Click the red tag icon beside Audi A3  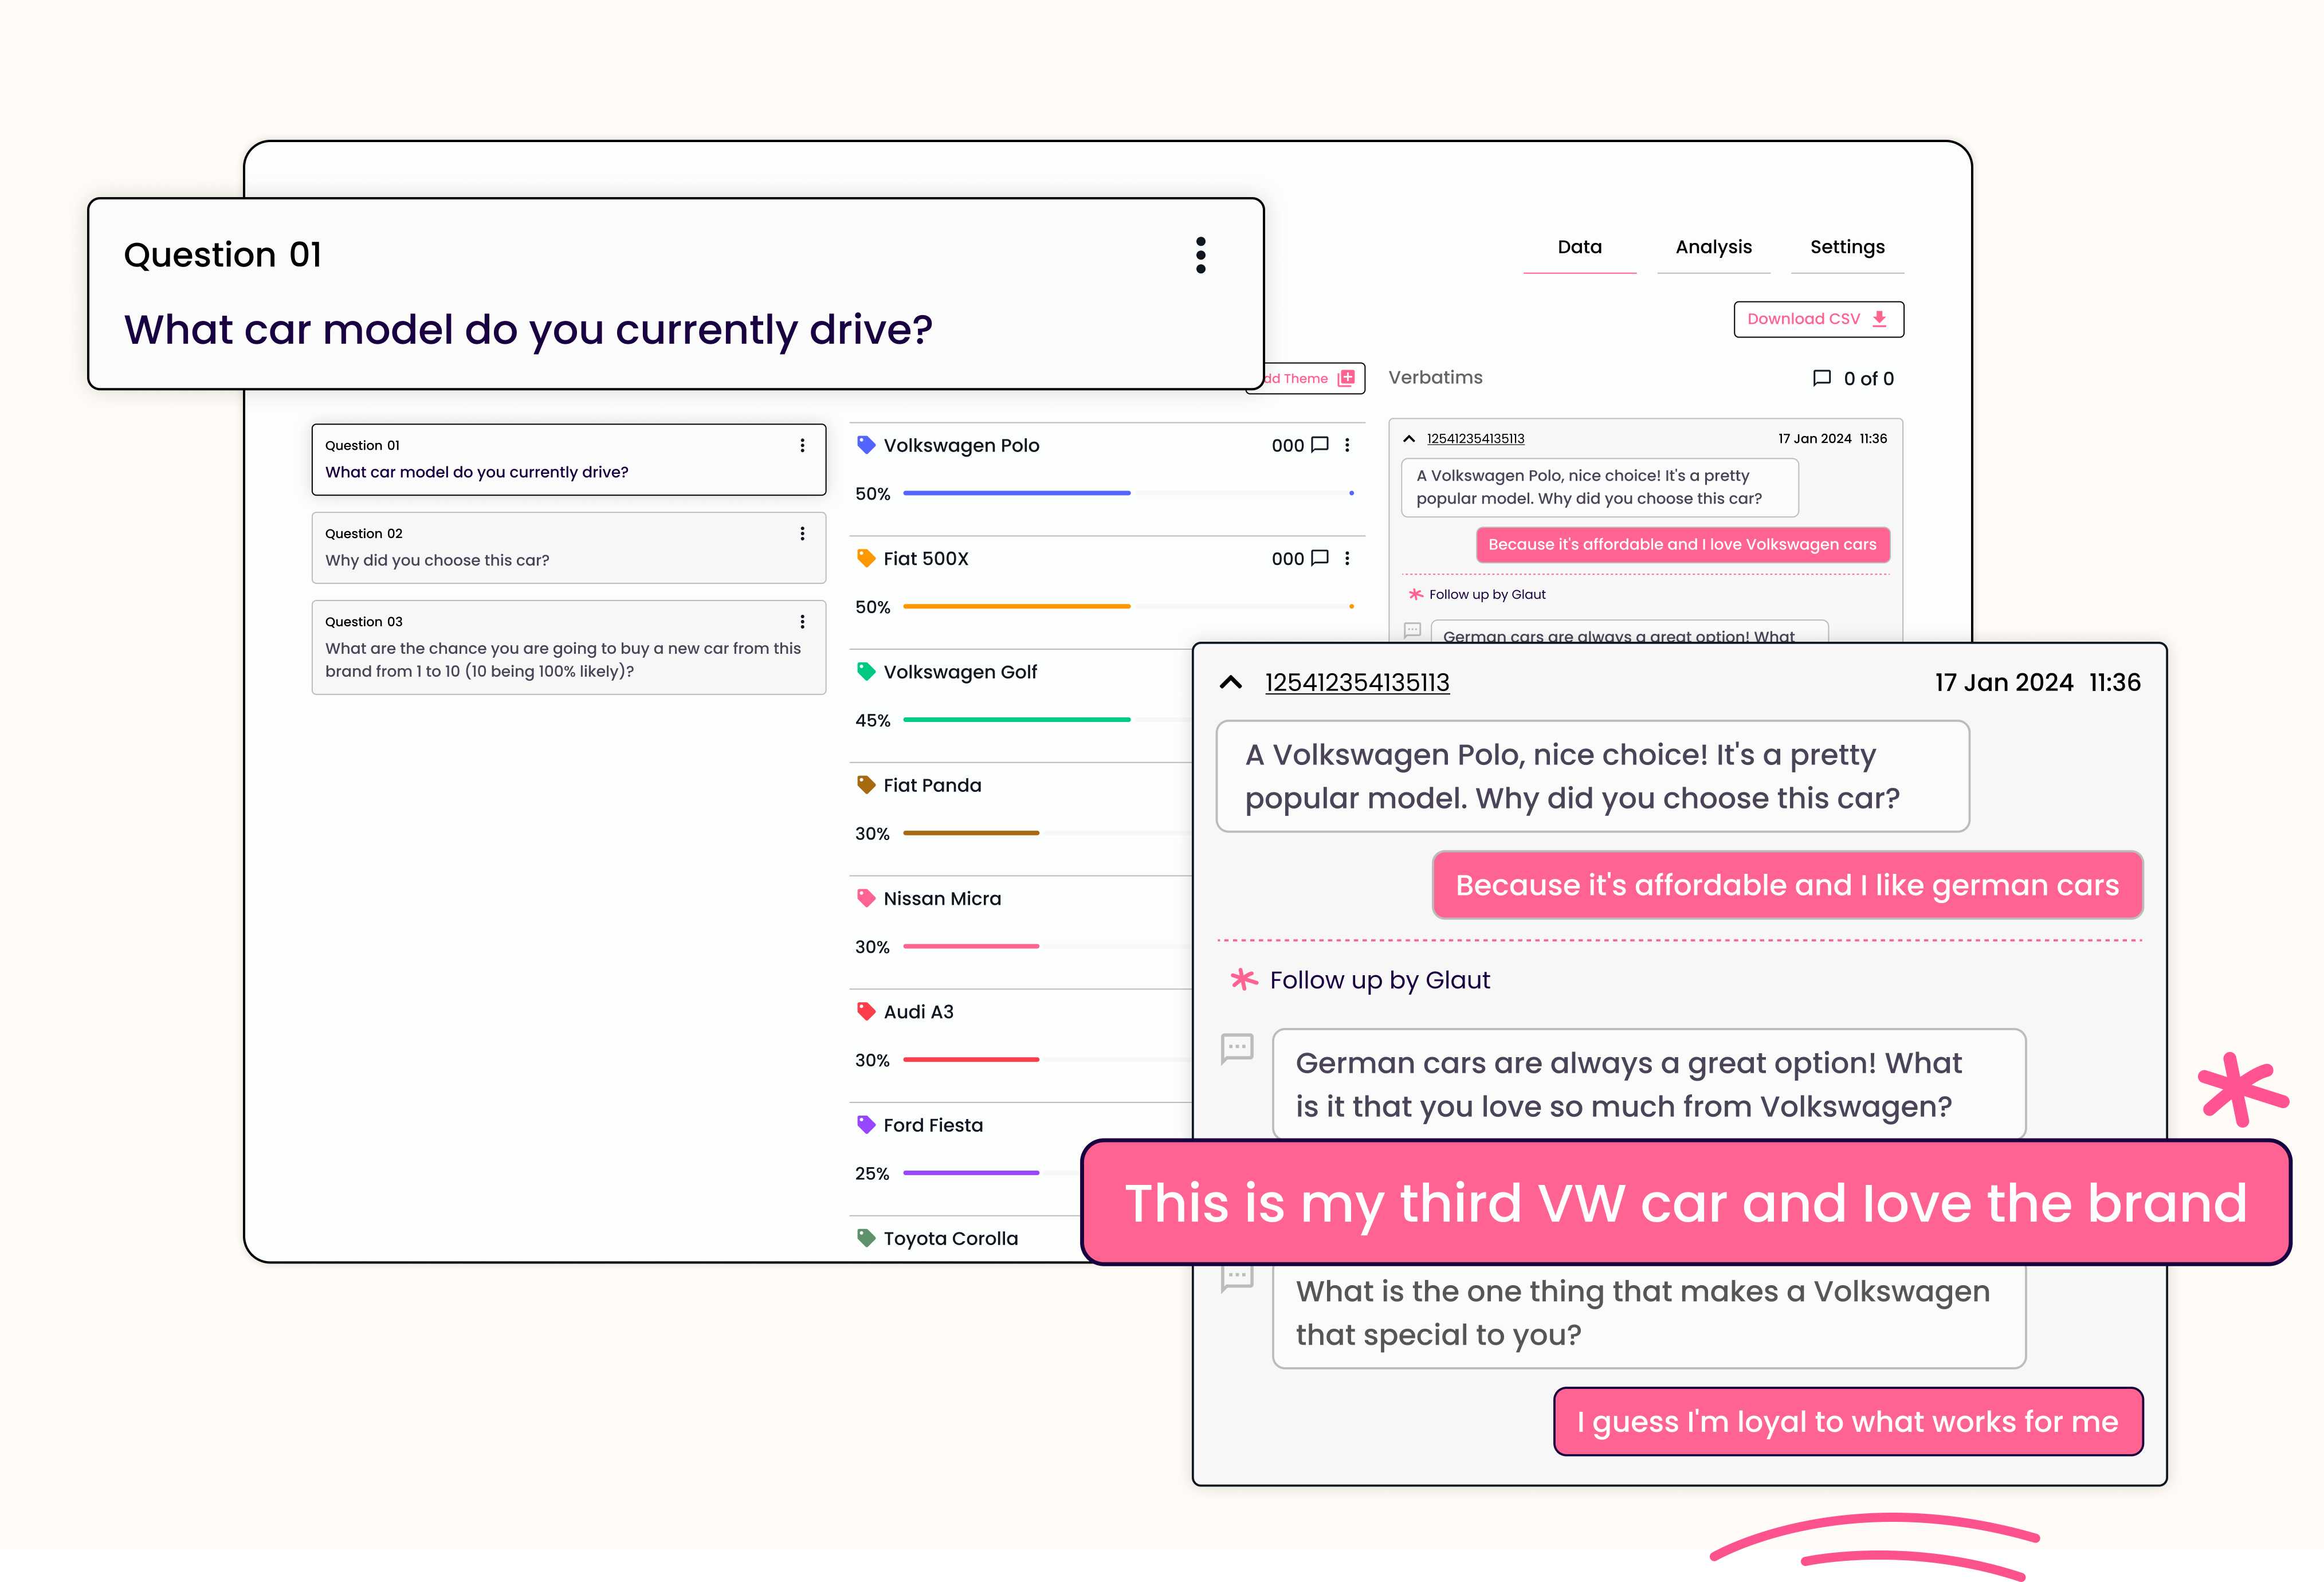[x=866, y=1011]
